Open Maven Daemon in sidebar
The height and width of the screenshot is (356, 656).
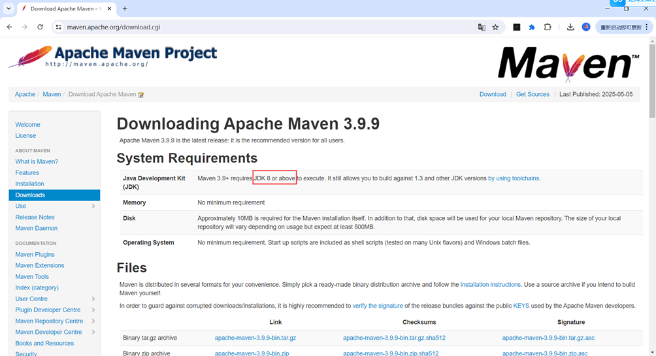coord(37,229)
